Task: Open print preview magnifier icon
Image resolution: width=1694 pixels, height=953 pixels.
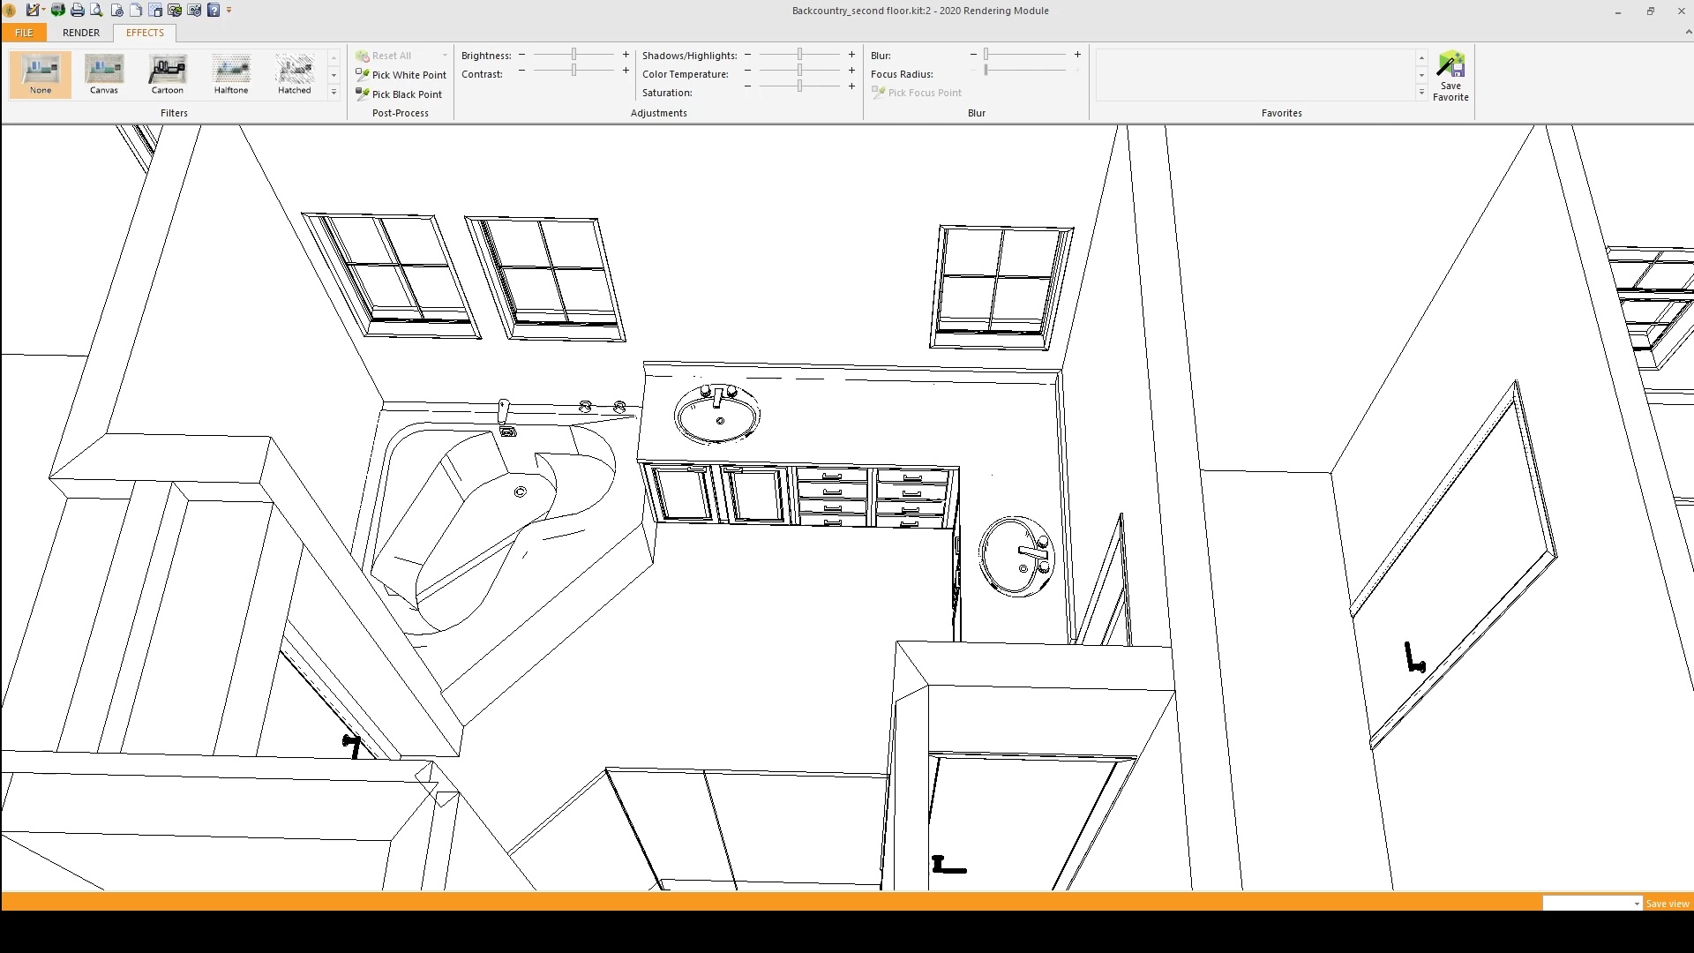Action: [97, 11]
